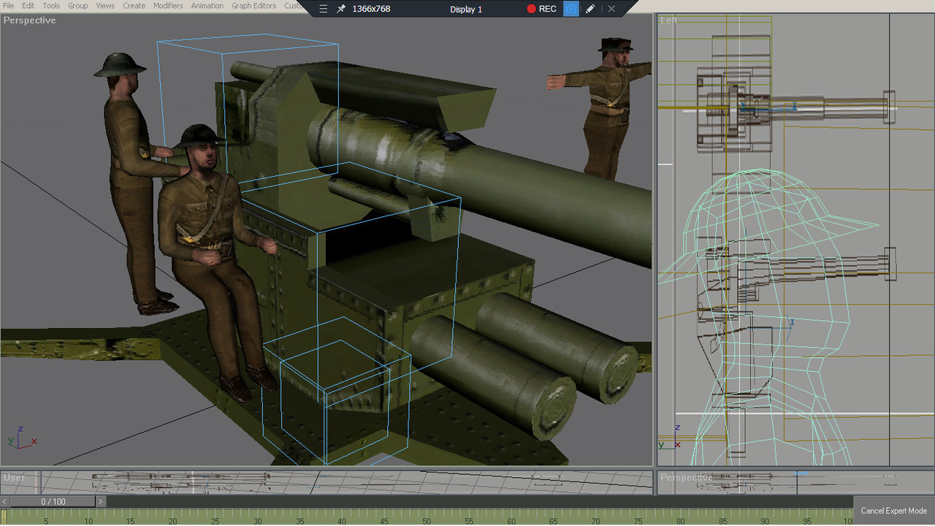Screen dimensions: 935x526
Task: Click the pin icon on recorder bar
Action: pos(340,9)
